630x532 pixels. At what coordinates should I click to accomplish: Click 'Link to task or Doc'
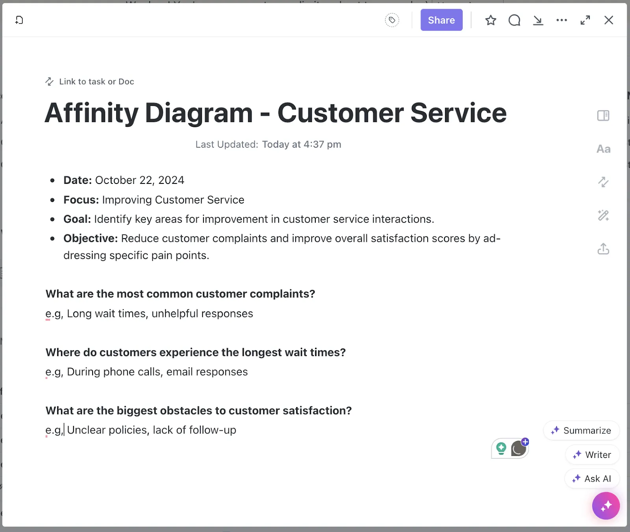[89, 82]
